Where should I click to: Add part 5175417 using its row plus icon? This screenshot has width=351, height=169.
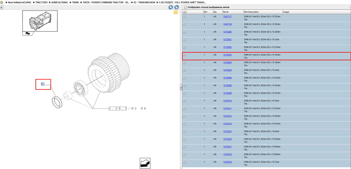pyautogui.click(x=185, y=147)
